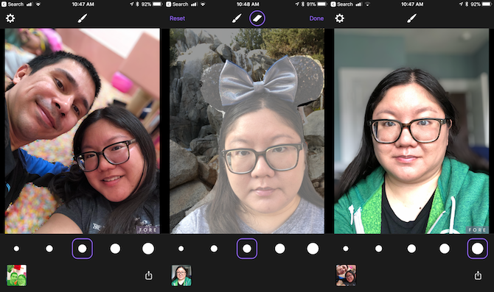Screen dimensions: 494x292
Task: Choose third brush size in right screen
Action: [411, 249]
